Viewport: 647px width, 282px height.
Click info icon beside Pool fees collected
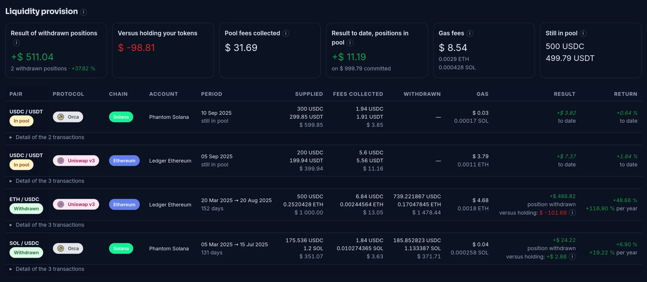pos(286,33)
